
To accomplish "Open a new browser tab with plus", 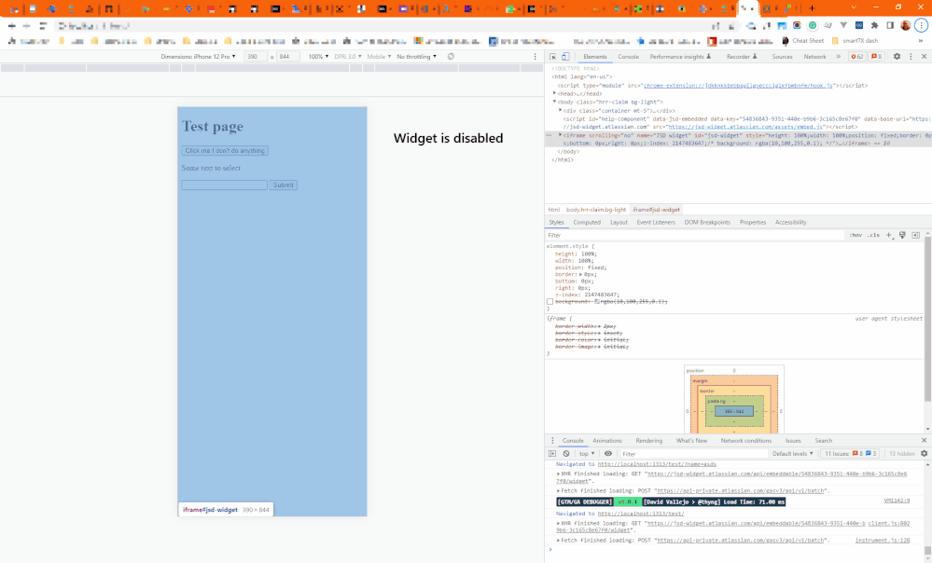I will coord(812,8).
